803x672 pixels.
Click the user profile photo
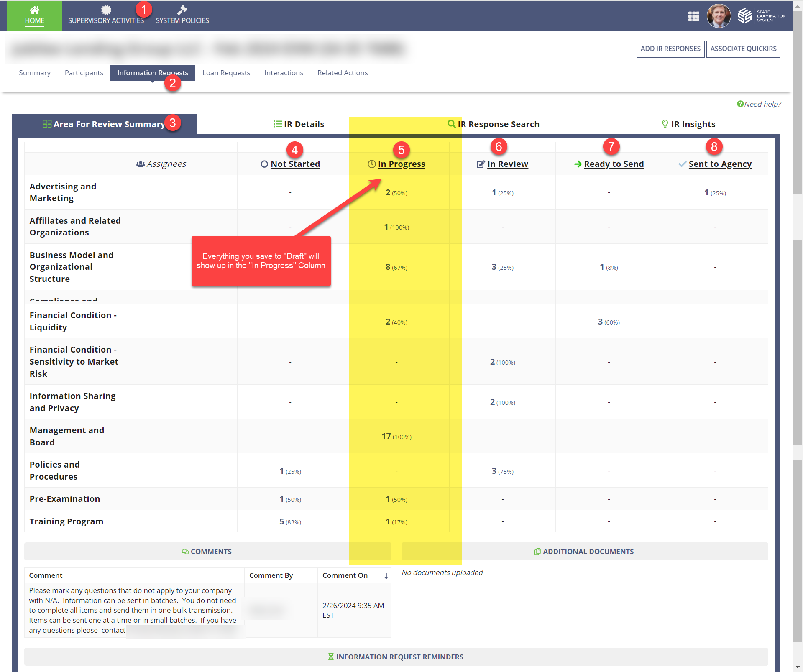coord(719,16)
